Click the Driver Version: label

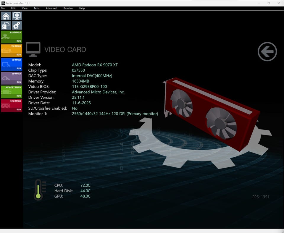pyautogui.click(x=41, y=97)
